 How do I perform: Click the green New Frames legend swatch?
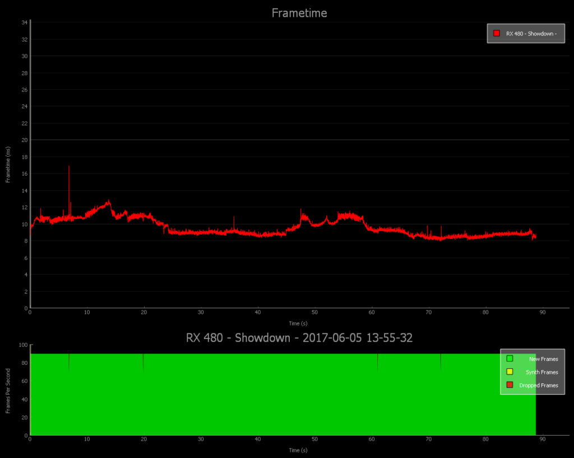click(x=510, y=359)
